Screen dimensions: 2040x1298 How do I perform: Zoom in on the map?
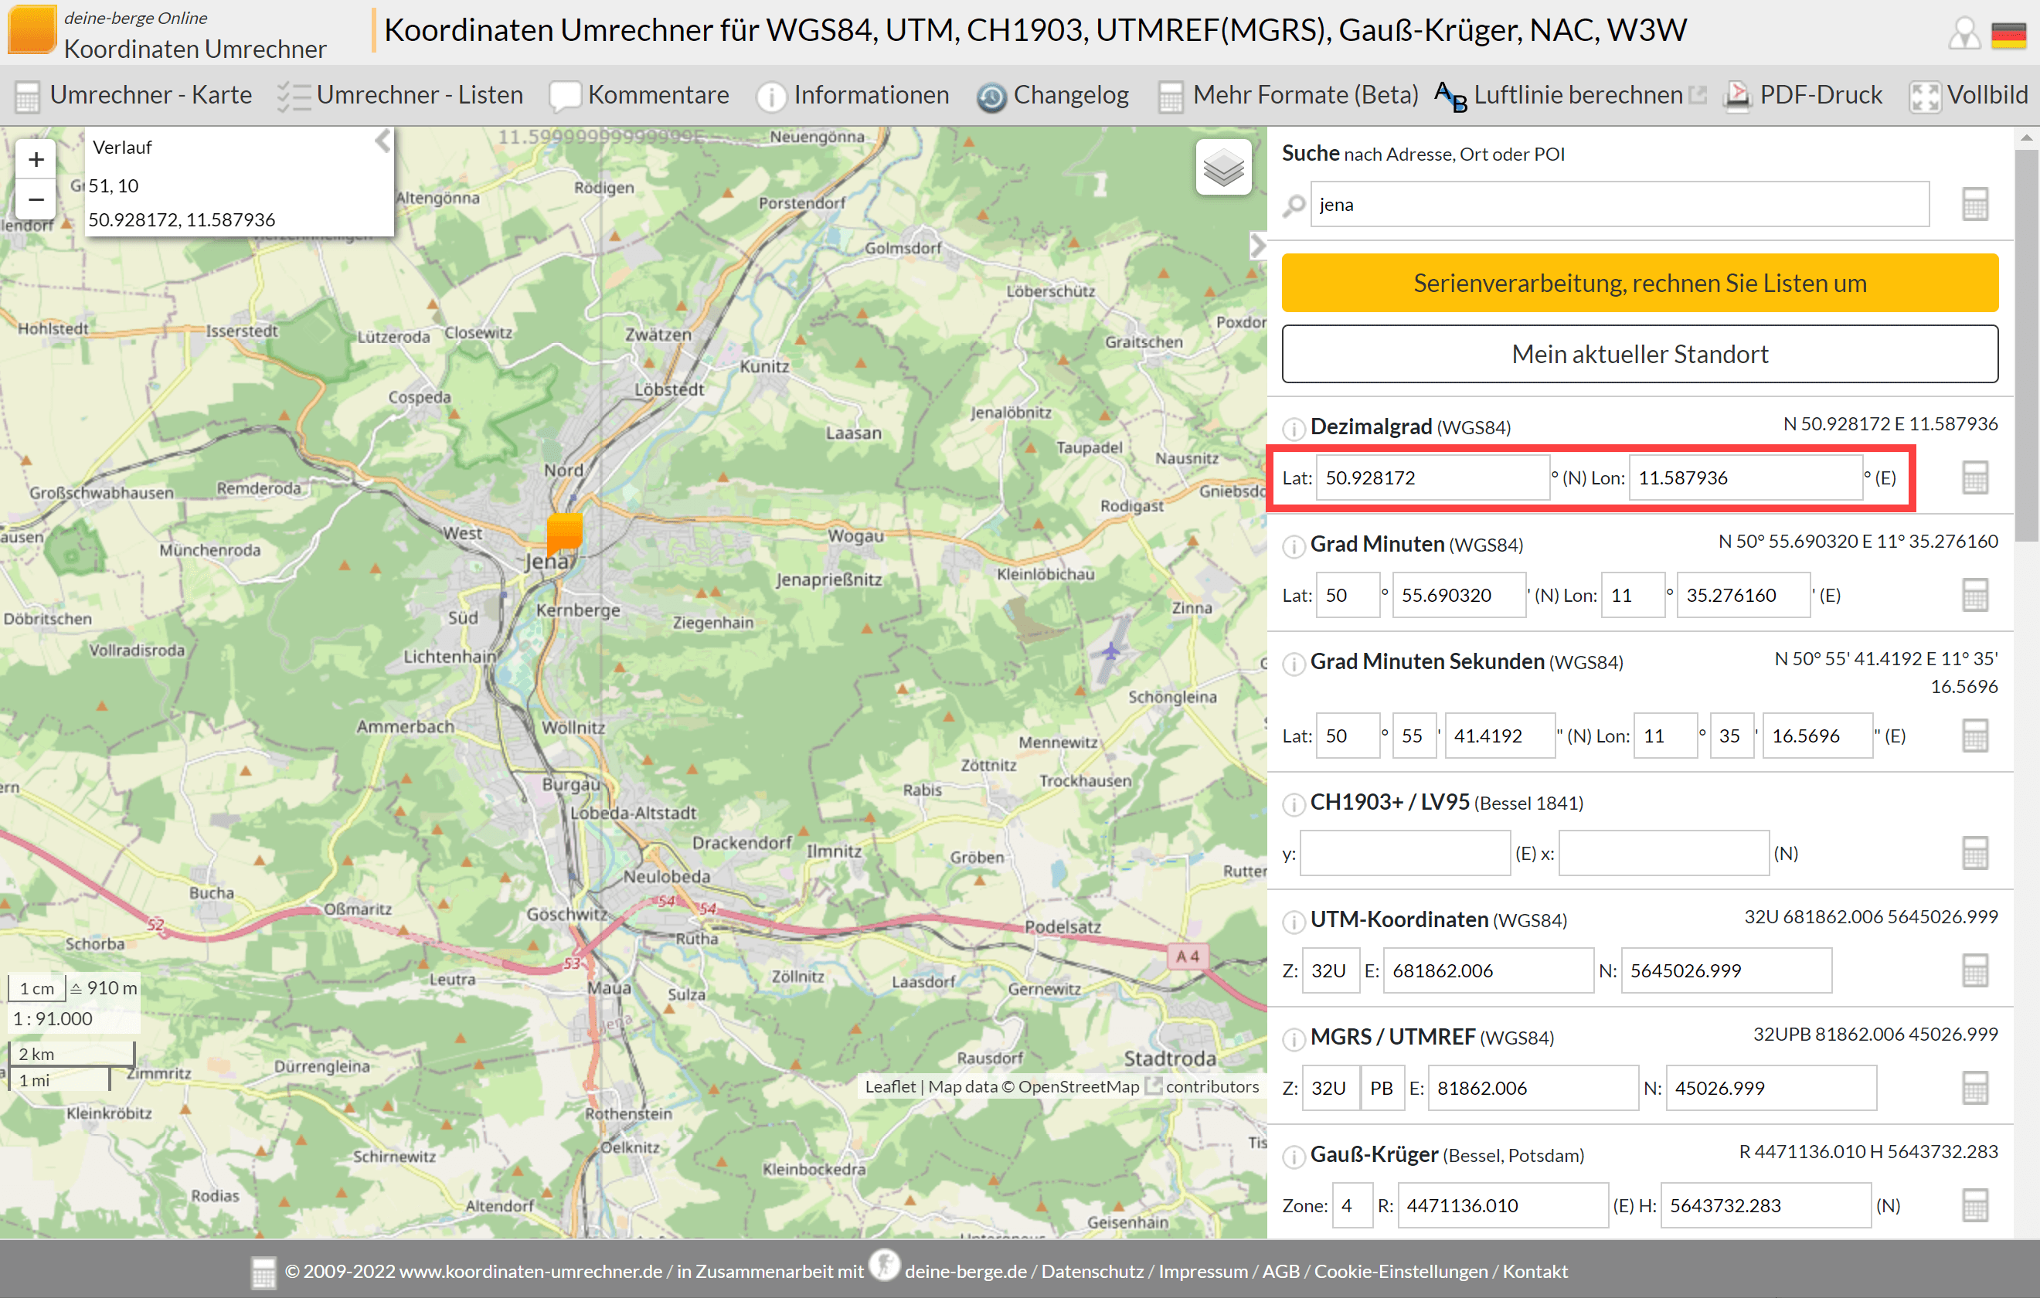click(x=36, y=159)
